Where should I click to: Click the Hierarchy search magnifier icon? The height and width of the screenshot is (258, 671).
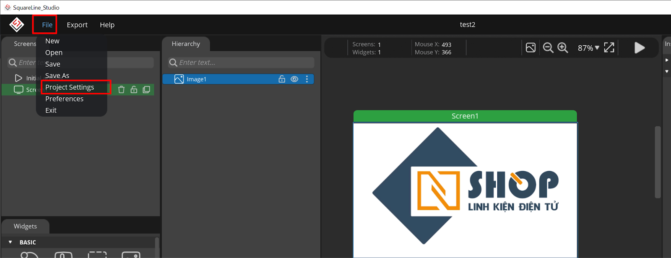(173, 63)
